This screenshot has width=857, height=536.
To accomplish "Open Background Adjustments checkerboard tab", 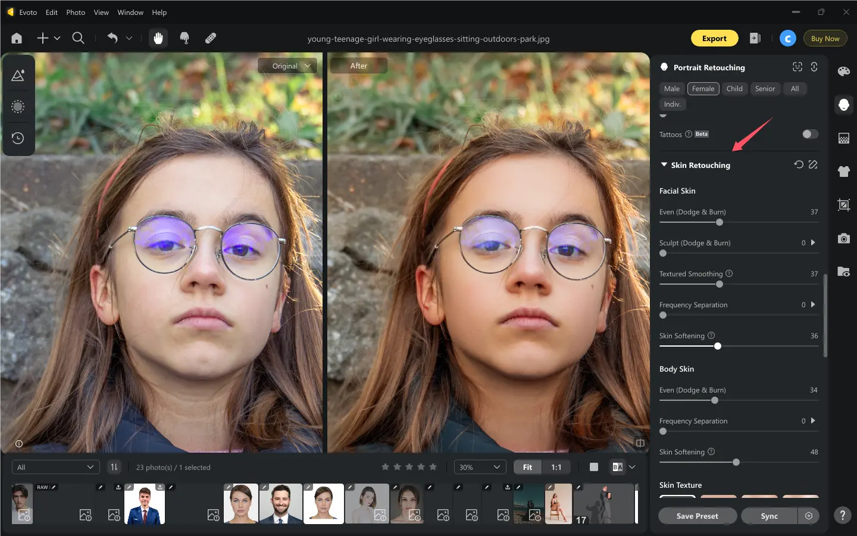I will point(844,138).
